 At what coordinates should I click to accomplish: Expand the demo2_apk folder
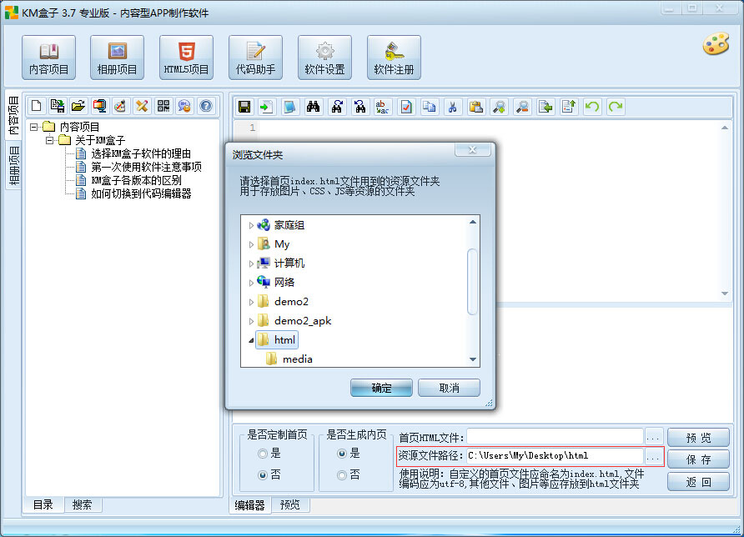coord(251,321)
